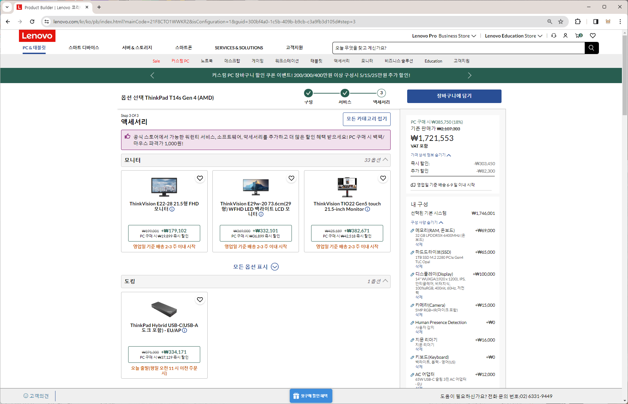Go to step 2 서비스
The image size is (628, 404).
tap(345, 93)
